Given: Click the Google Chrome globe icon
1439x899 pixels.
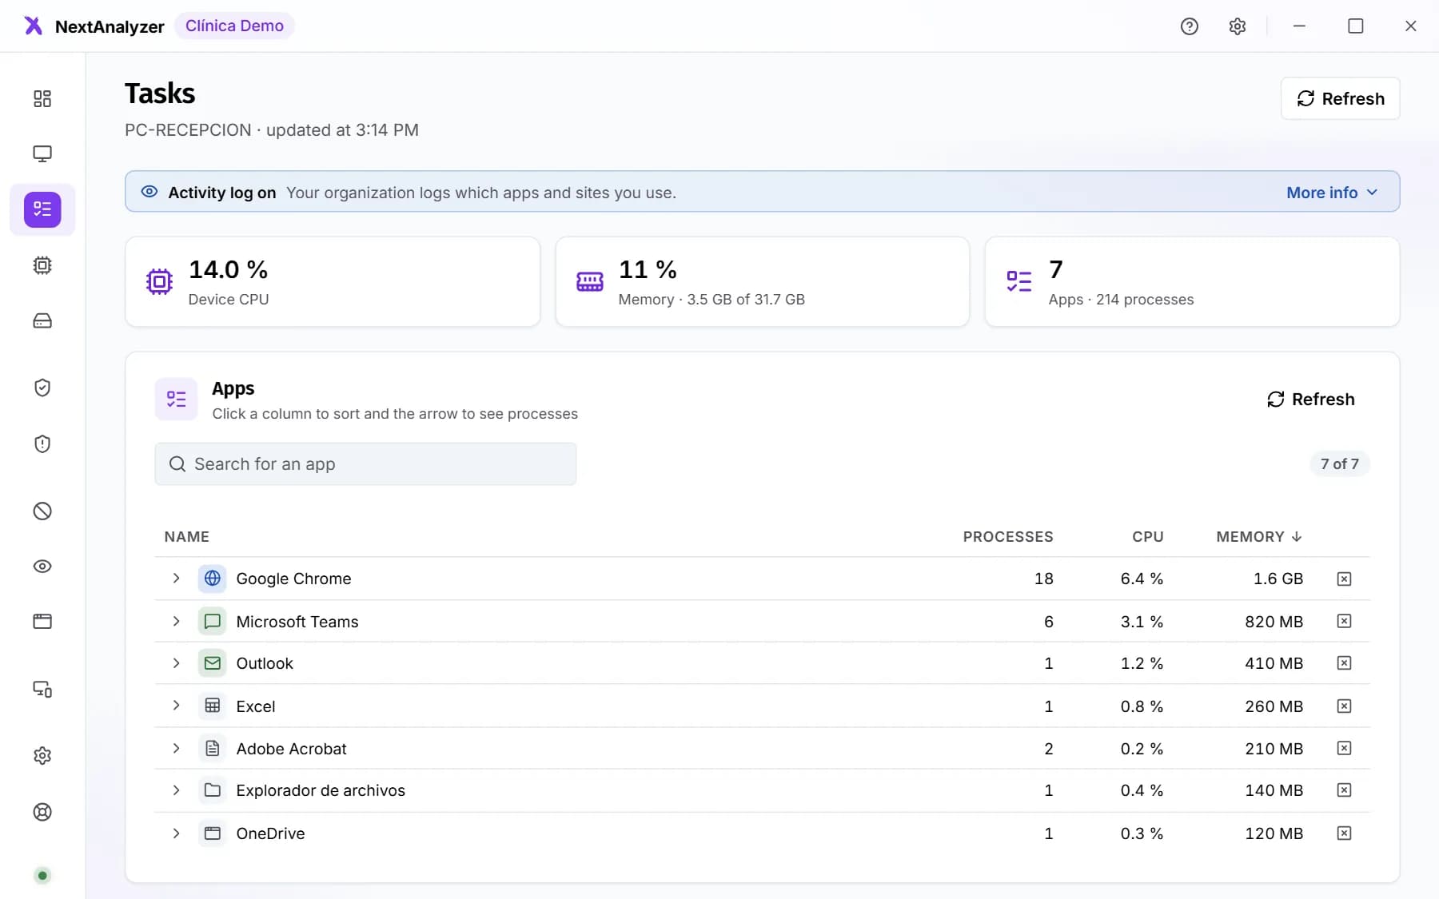Looking at the screenshot, I should 213,578.
